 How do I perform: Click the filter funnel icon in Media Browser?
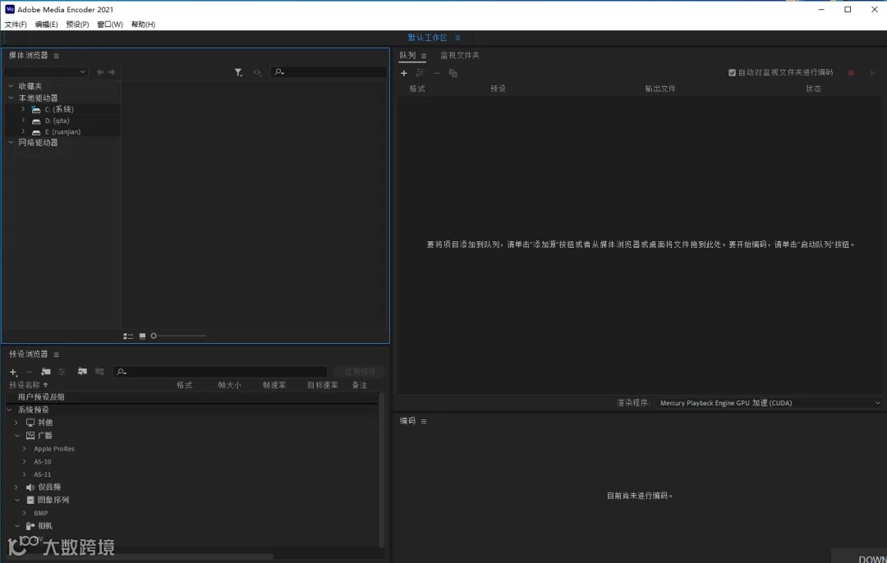(239, 72)
